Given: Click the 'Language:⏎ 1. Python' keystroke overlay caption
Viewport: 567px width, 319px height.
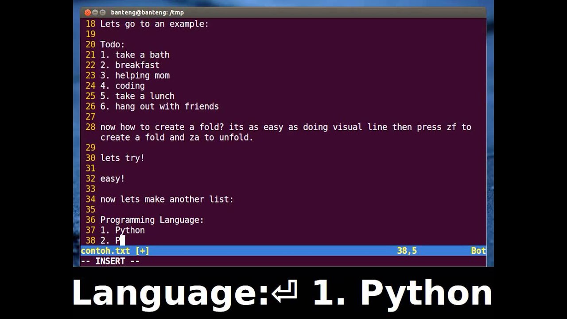Looking at the screenshot, I should click(282, 293).
